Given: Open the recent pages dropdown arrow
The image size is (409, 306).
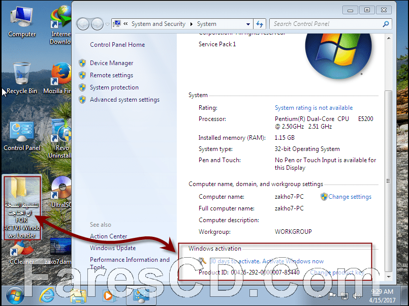Looking at the screenshot, I should (x=107, y=24).
